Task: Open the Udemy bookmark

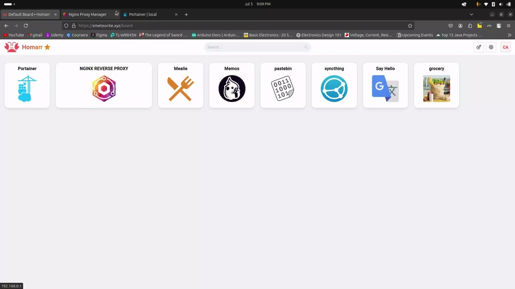Action: (x=55, y=35)
